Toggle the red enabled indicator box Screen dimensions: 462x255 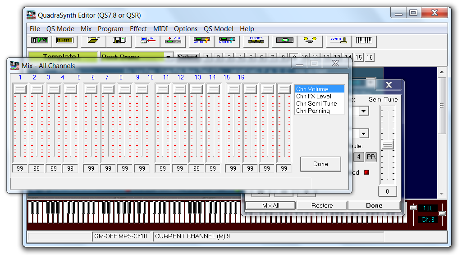366,172
